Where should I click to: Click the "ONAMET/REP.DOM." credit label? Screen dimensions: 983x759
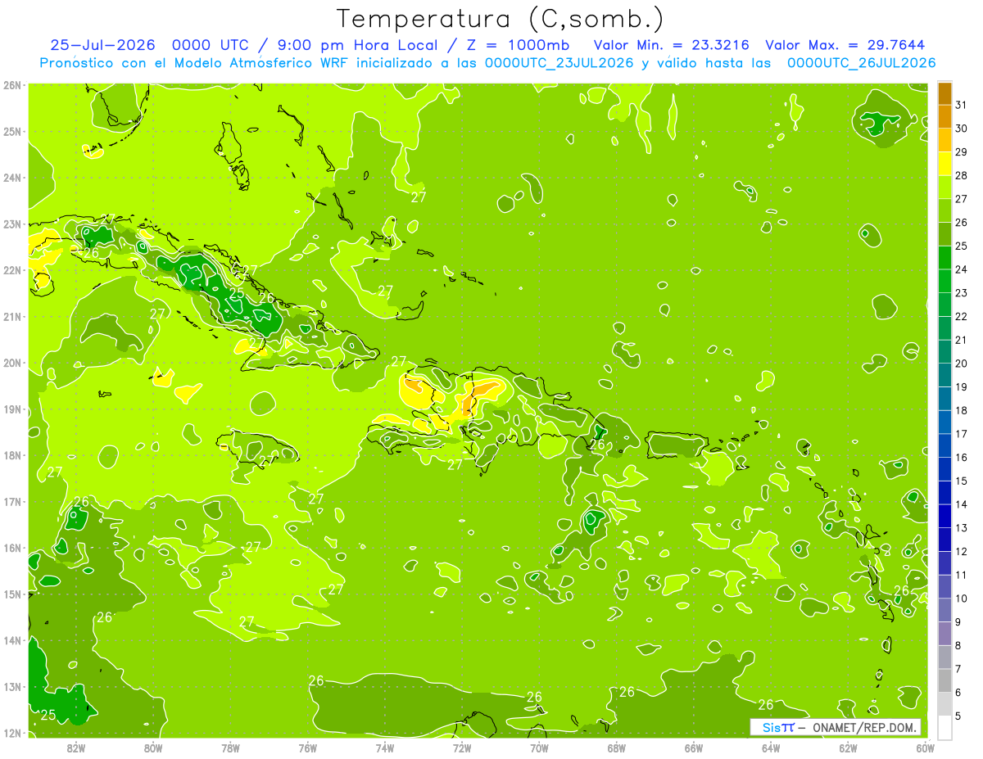(x=865, y=727)
